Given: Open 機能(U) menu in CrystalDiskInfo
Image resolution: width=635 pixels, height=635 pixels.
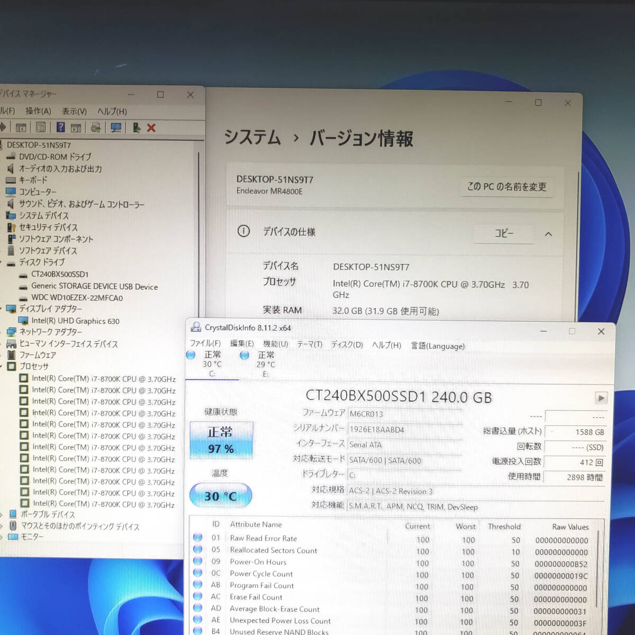Looking at the screenshot, I should click(276, 344).
